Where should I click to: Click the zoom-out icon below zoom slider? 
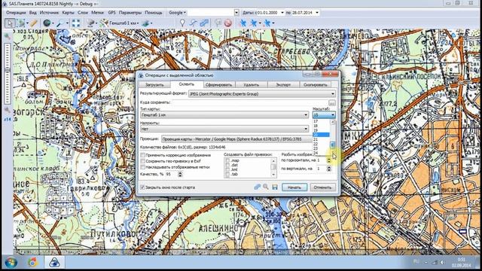(x=8, y=110)
